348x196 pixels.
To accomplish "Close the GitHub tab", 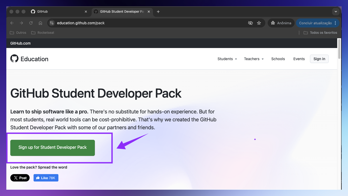I will (x=86, y=12).
